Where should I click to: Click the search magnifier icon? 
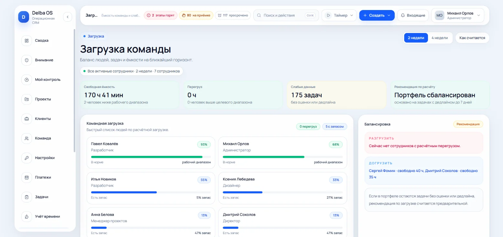pos(259,15)
